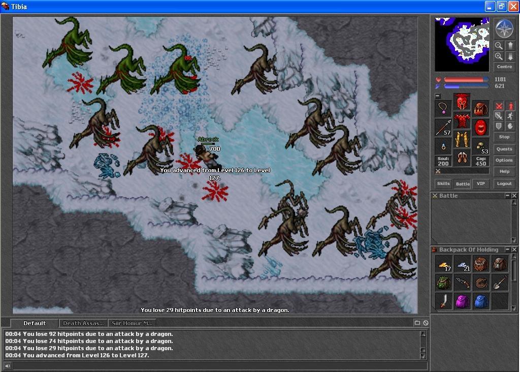Open the Quests log

tap(504, 149)
